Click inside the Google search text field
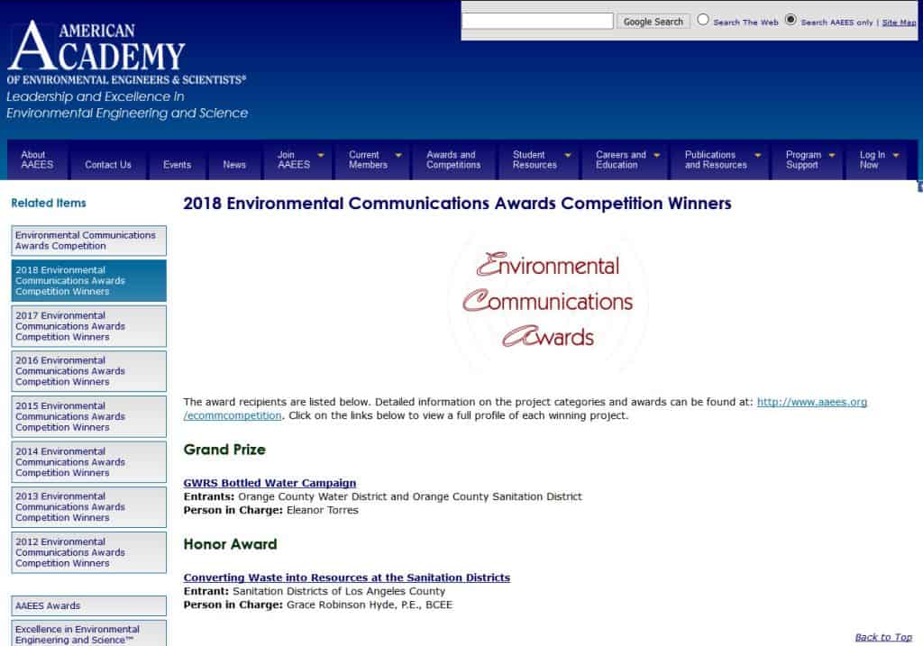Image resolution: width=923 pixels, height=646 pixels. 537,21
